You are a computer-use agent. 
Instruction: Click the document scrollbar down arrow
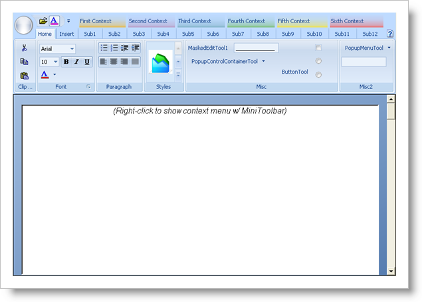[x=391, y=271]
